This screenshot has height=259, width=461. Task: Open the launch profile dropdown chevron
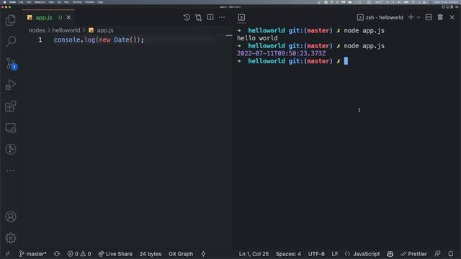point(419,17)
